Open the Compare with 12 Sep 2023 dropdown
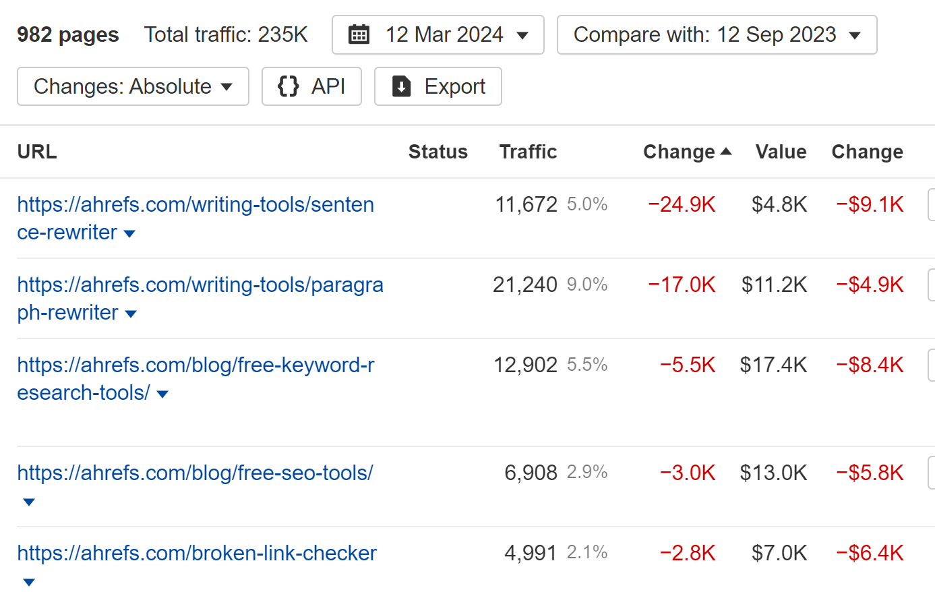Image resolution: width=935 pixels, height=592 pixels. (717, 34)
